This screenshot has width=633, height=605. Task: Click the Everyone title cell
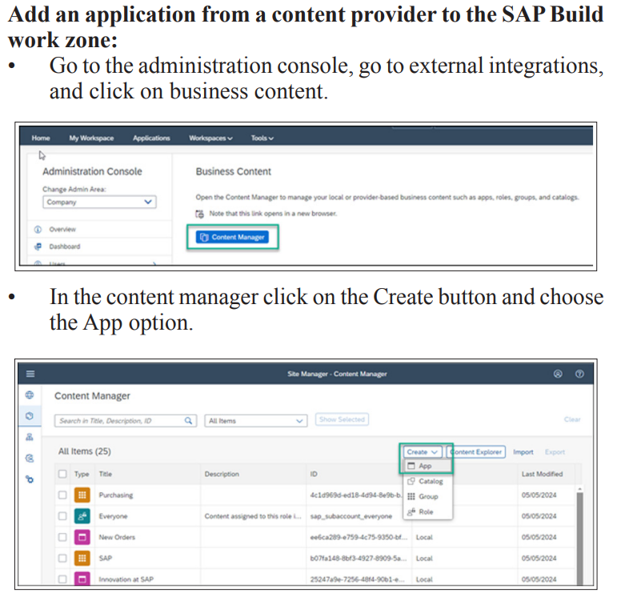point(113,516)
